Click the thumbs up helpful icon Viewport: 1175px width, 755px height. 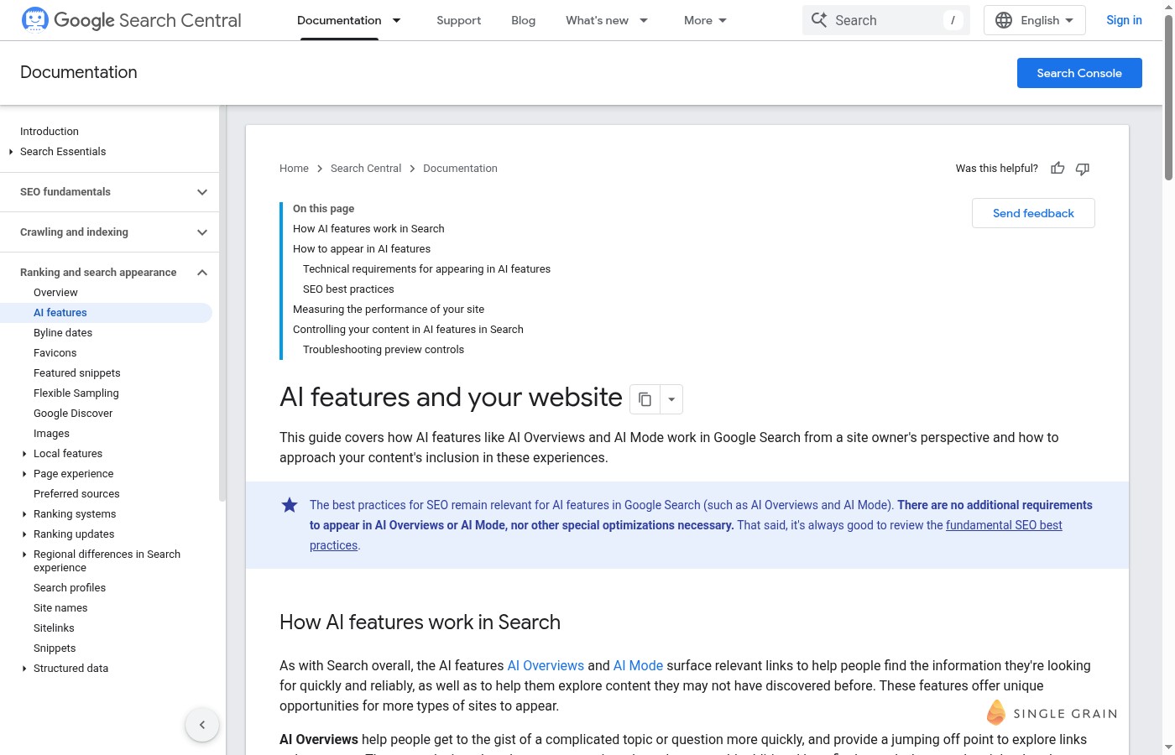point(1057,169)
